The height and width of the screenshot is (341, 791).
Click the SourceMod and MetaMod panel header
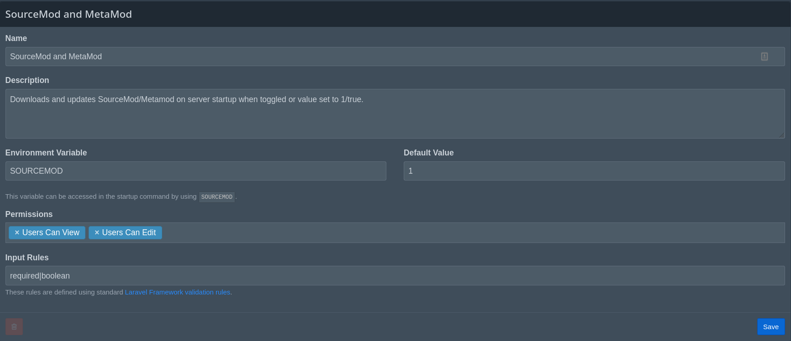pos(395,14)
